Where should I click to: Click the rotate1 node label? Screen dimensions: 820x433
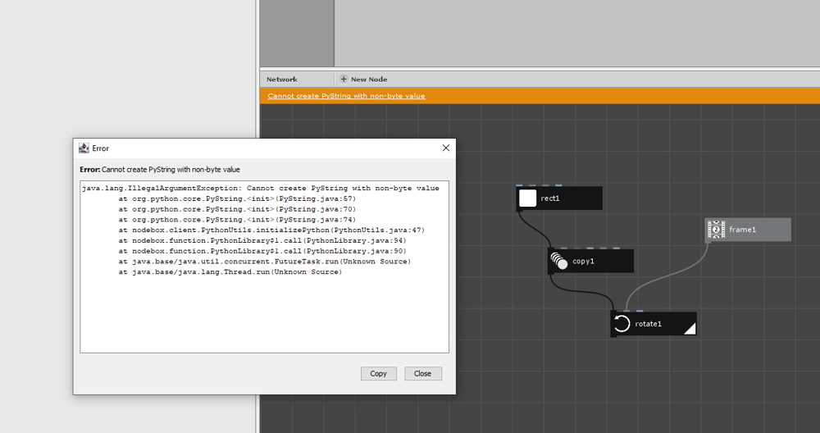[648, 324]
